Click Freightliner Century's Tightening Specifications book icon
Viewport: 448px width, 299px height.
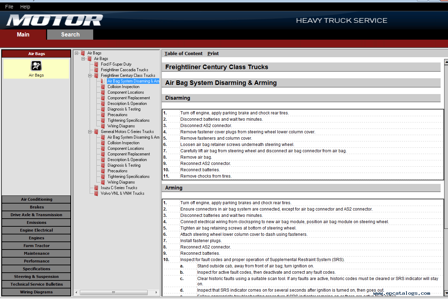point(103,120)
